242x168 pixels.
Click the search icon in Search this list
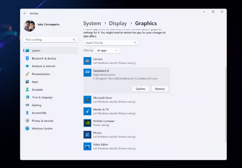[x=135, y=43]
